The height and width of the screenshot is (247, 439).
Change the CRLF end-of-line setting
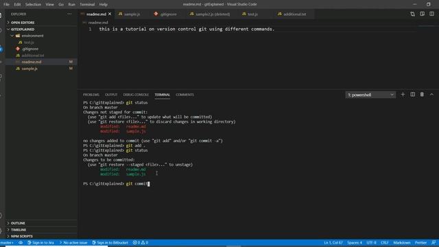click(384, 243)
